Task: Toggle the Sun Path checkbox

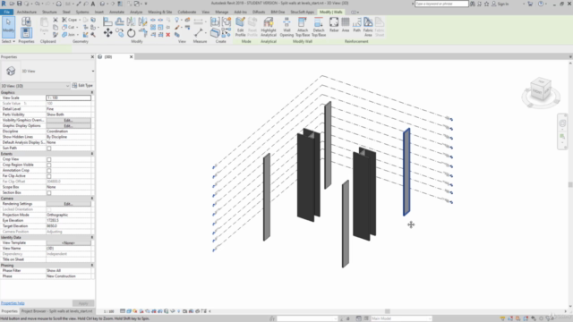Action: tap(49, 148)
